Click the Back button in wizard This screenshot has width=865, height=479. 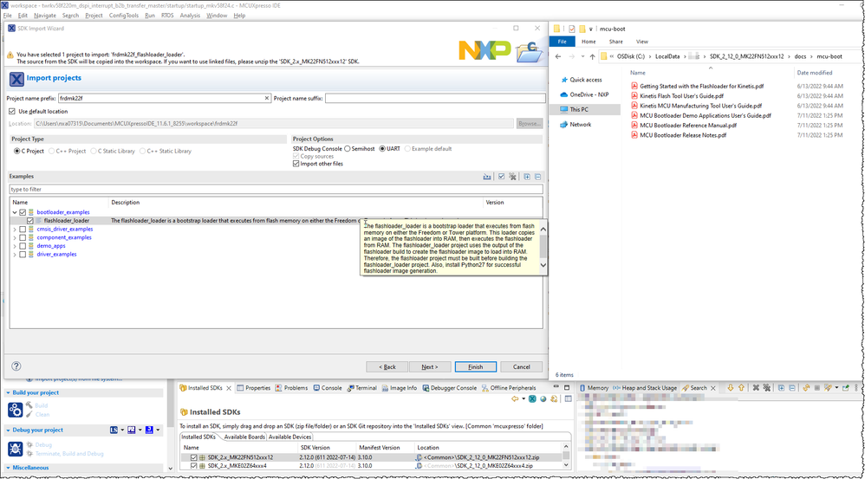[x=387, y=366]
